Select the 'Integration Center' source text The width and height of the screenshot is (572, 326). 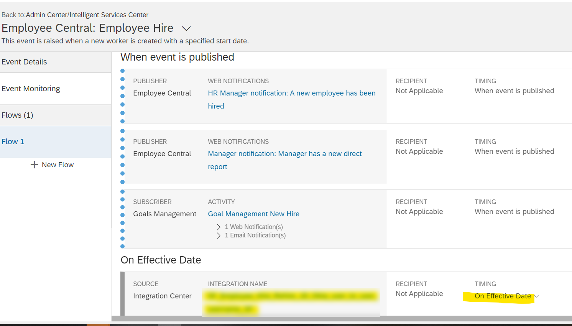click(x=162, y=296)
